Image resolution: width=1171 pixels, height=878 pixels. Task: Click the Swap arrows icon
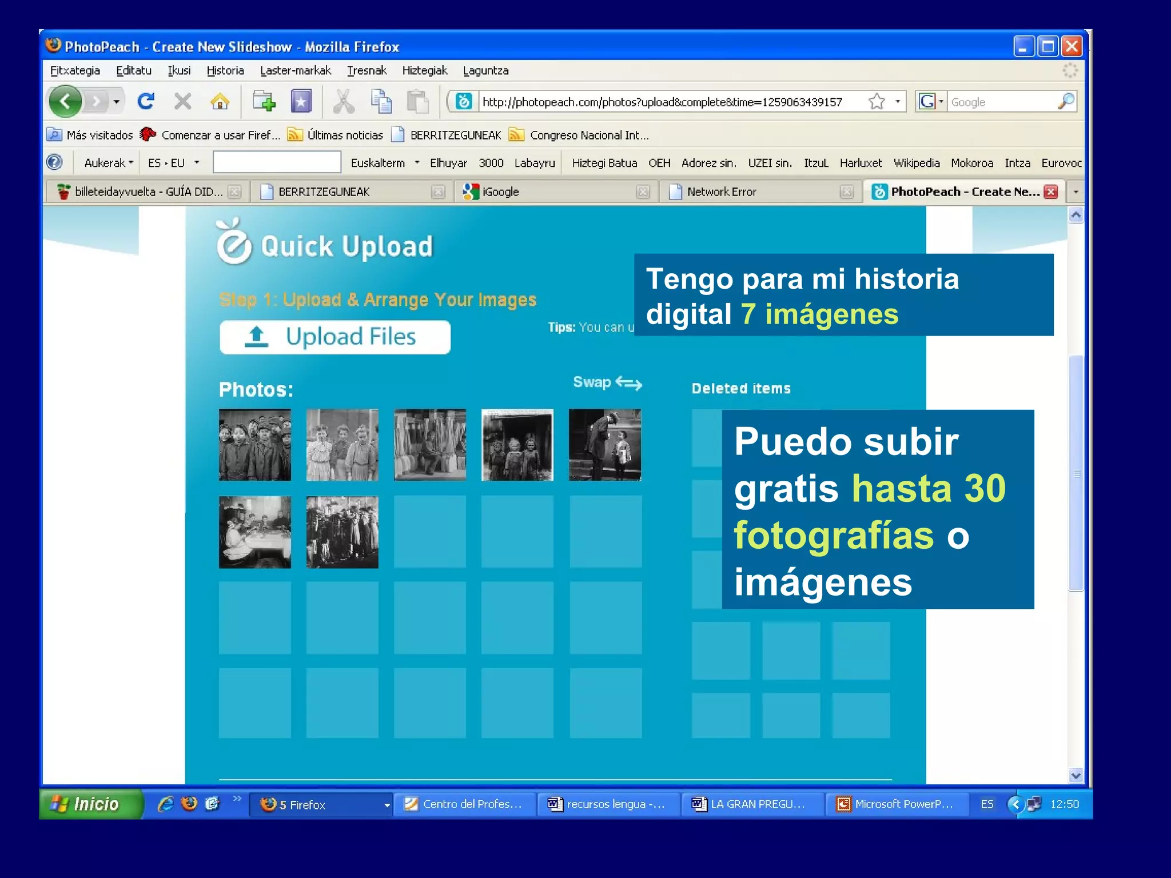(x=628, y=383)
